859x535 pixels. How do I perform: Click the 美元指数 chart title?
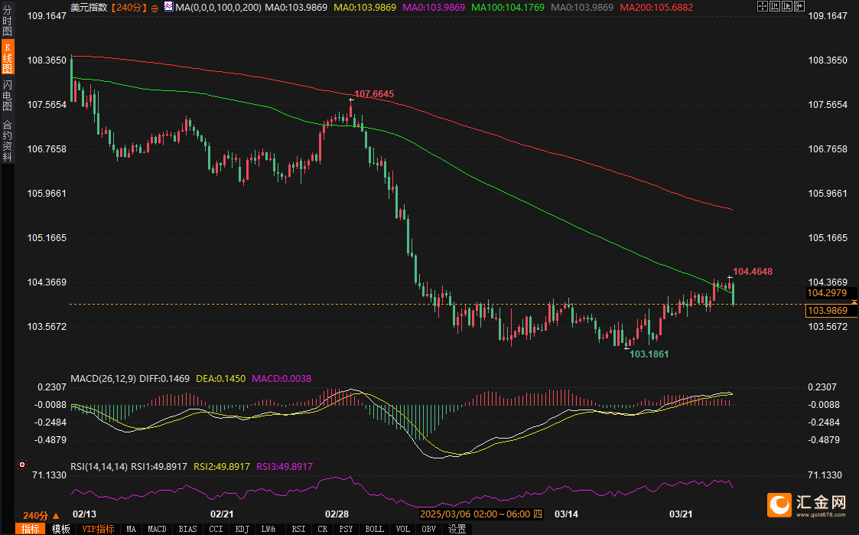tap(89, 8)
